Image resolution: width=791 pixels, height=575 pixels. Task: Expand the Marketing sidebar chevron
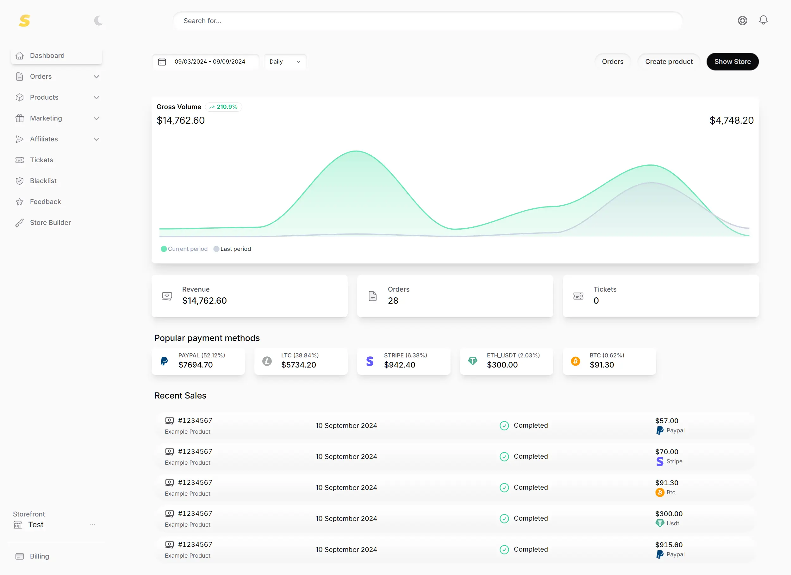click(97, 118)
